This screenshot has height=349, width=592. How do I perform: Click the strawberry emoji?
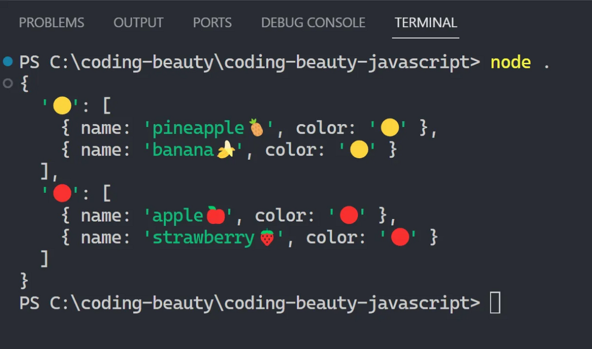point(267,237)
